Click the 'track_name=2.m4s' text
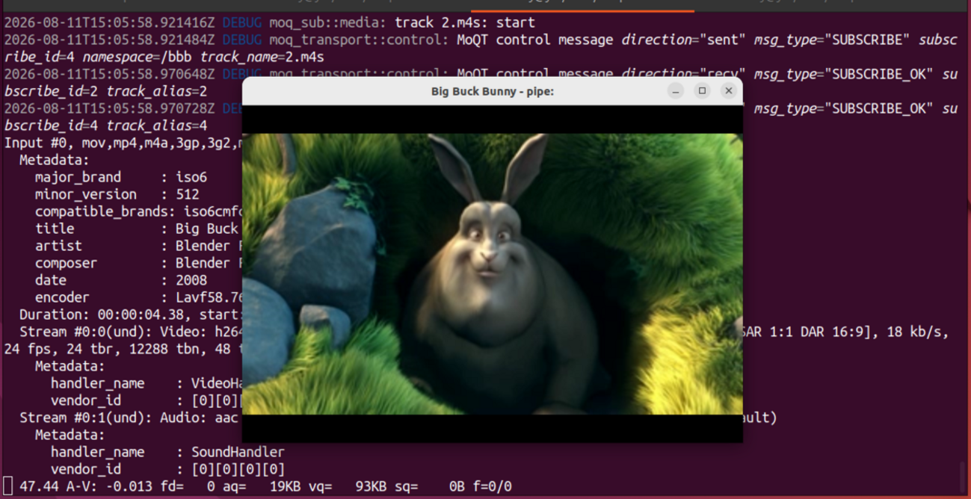Image resolution: width=971 pixels, height=499 pixels. 262,57
